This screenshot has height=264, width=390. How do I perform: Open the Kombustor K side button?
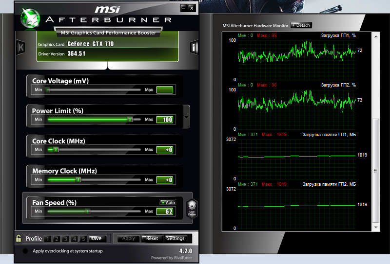point(20,47)
